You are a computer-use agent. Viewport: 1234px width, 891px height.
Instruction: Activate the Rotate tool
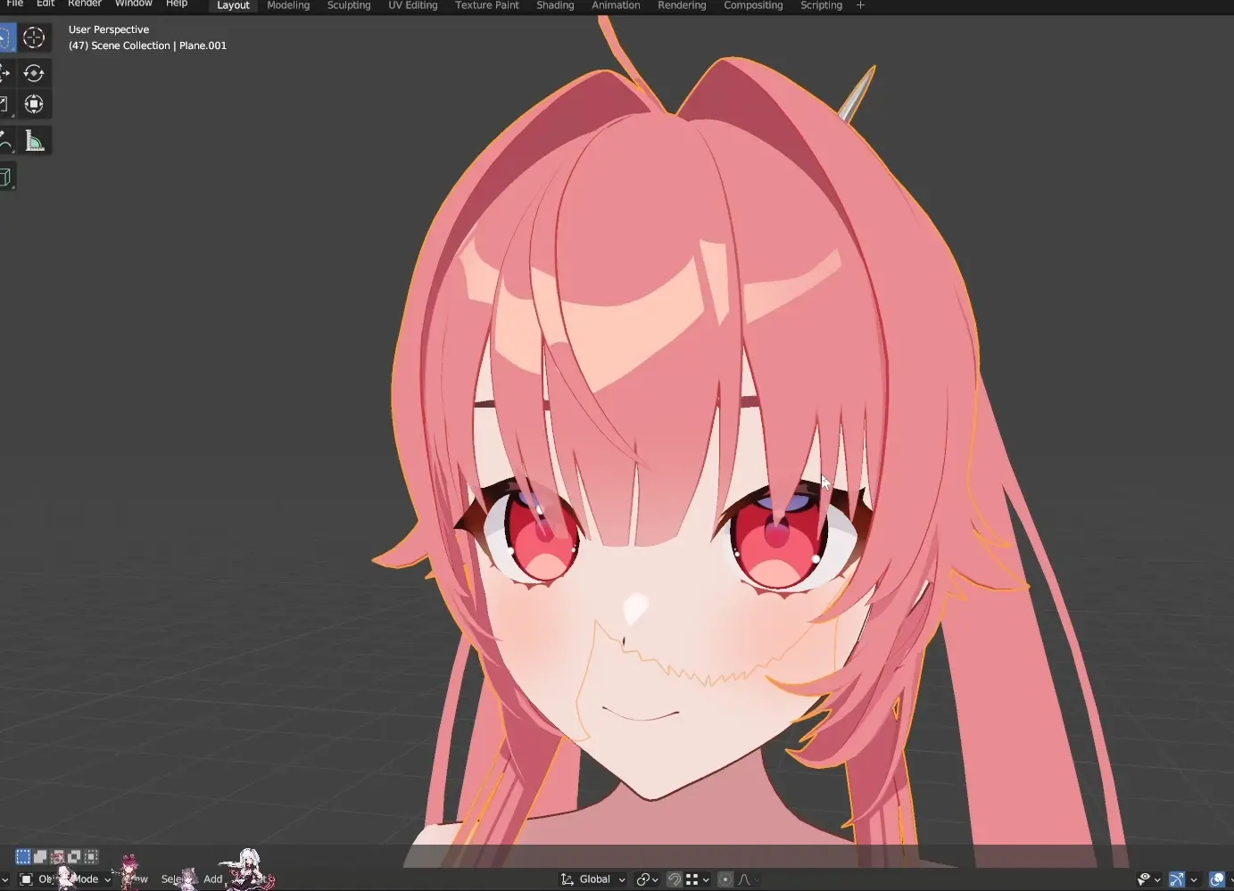pyautogui.click(x=34, y=73)
